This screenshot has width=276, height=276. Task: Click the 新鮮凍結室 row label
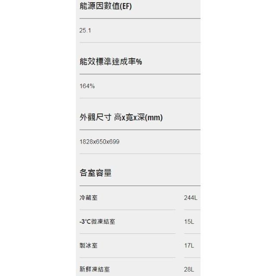94,270
